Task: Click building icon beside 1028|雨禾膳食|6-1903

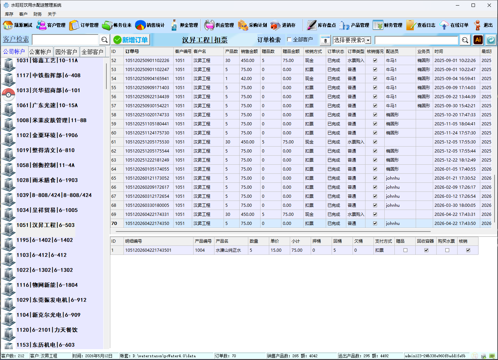Action: [8, 183]
